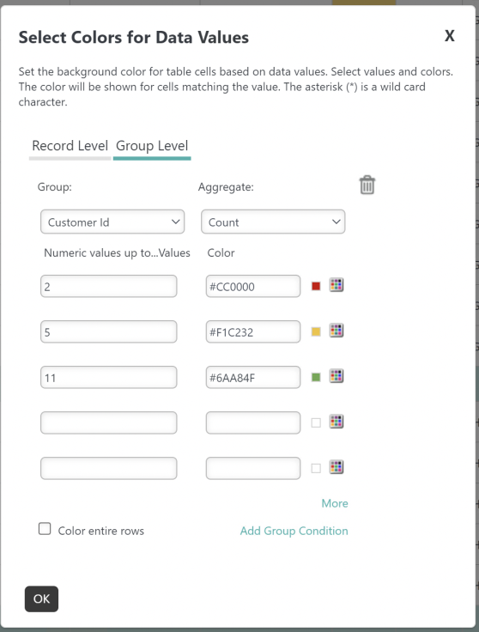
Task: Close dialog with the X icon
Action: (x=450, y=36)
